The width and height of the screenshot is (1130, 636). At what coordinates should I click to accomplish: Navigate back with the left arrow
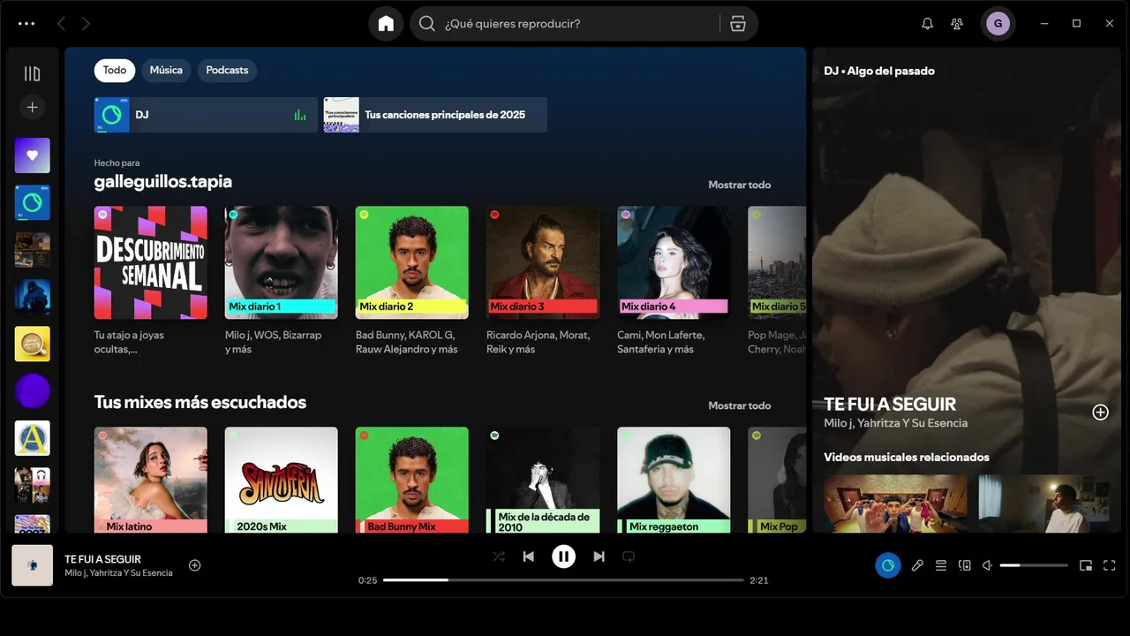[x=61, y=24]
